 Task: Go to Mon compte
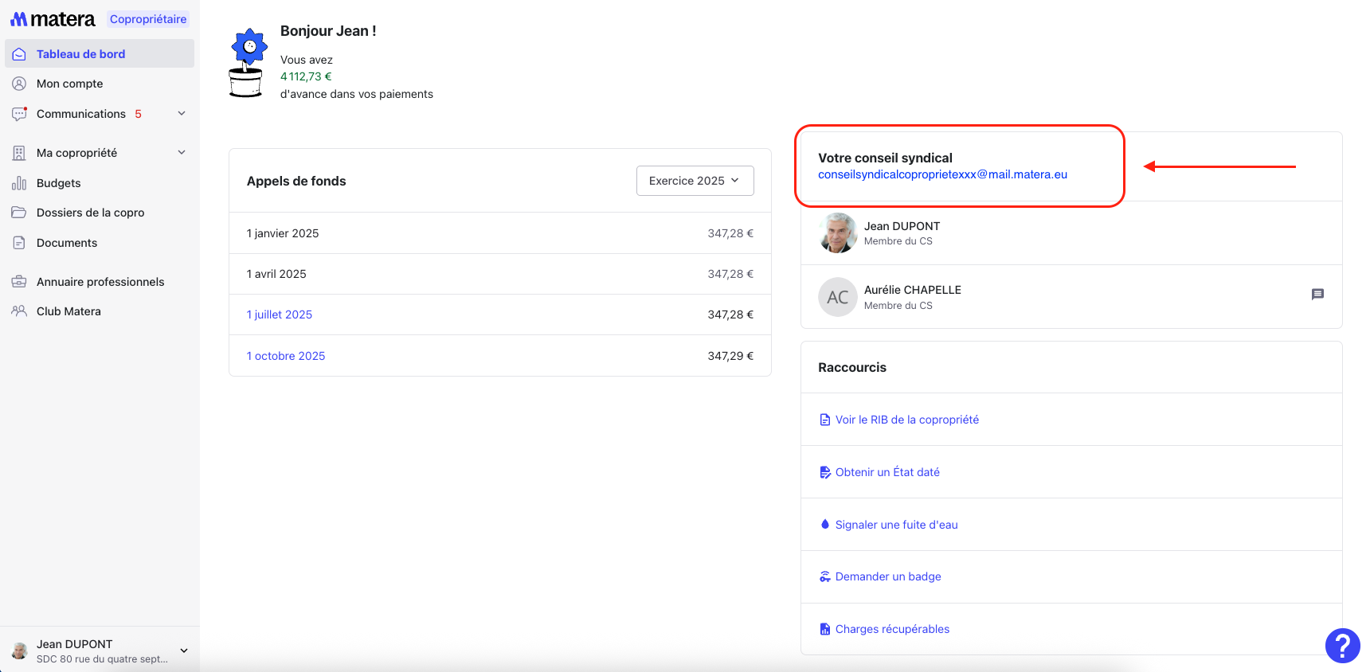(x=69, y=84)
